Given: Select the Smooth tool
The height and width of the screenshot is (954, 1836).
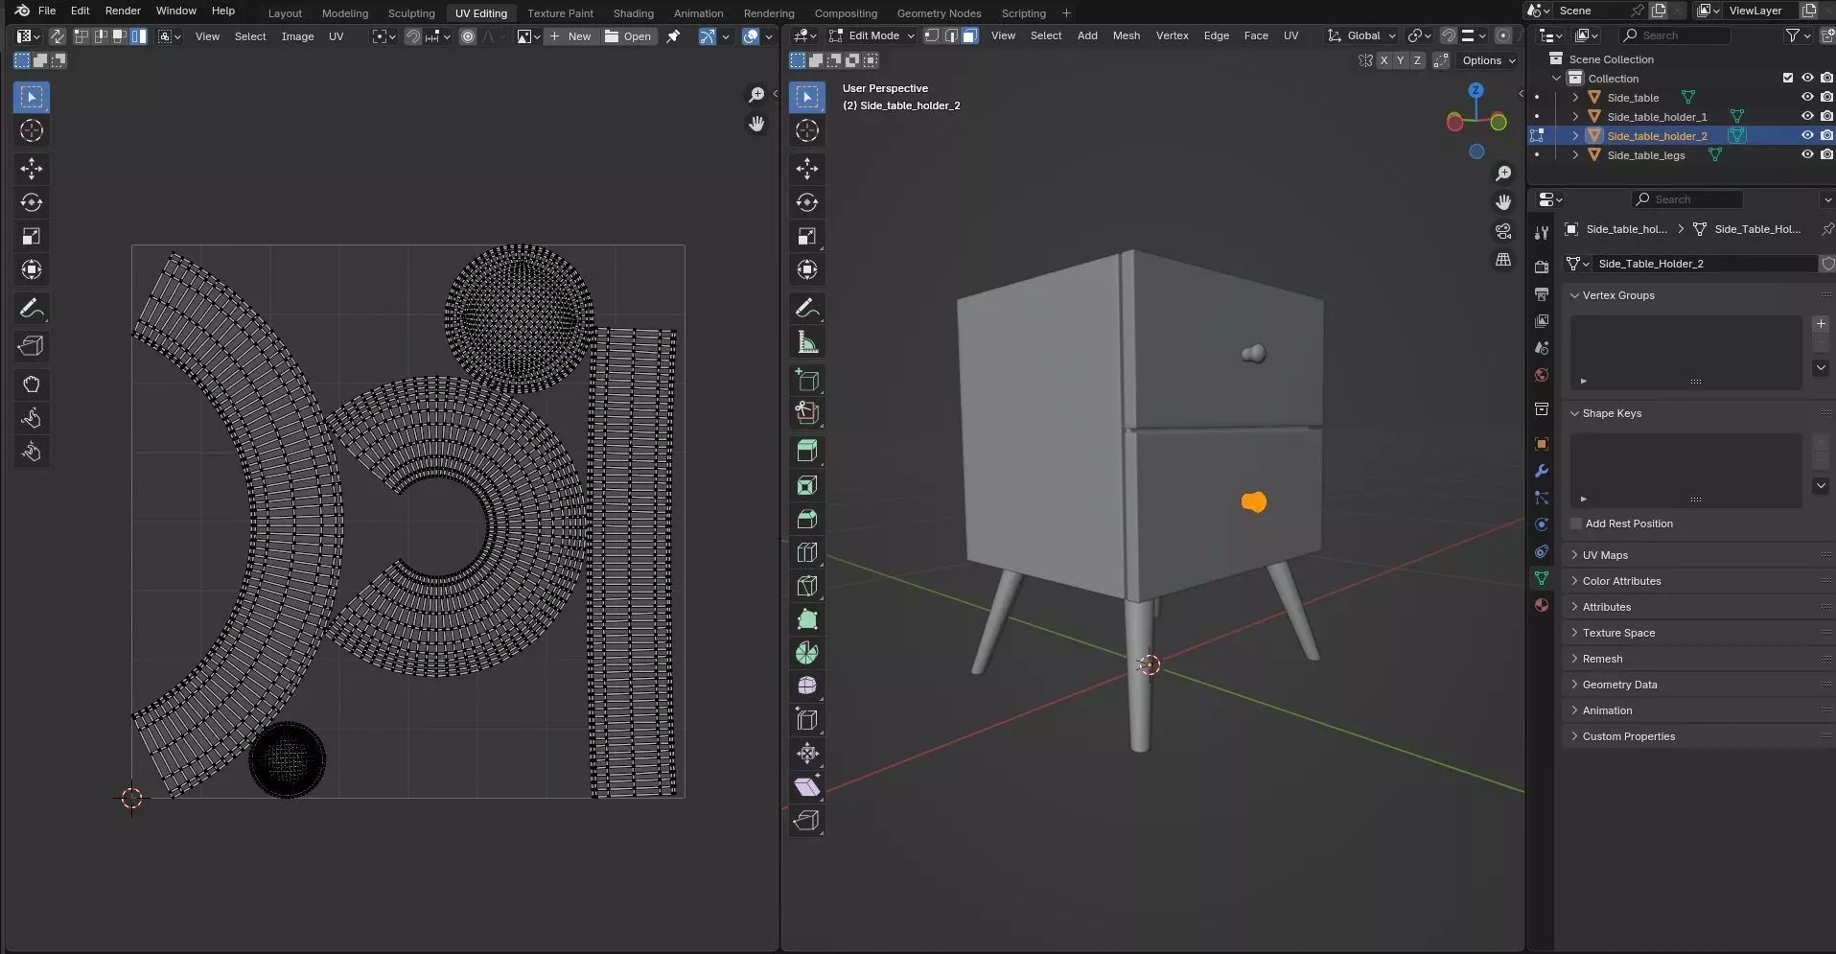Looking at the screenshot, I should (807, 686).
